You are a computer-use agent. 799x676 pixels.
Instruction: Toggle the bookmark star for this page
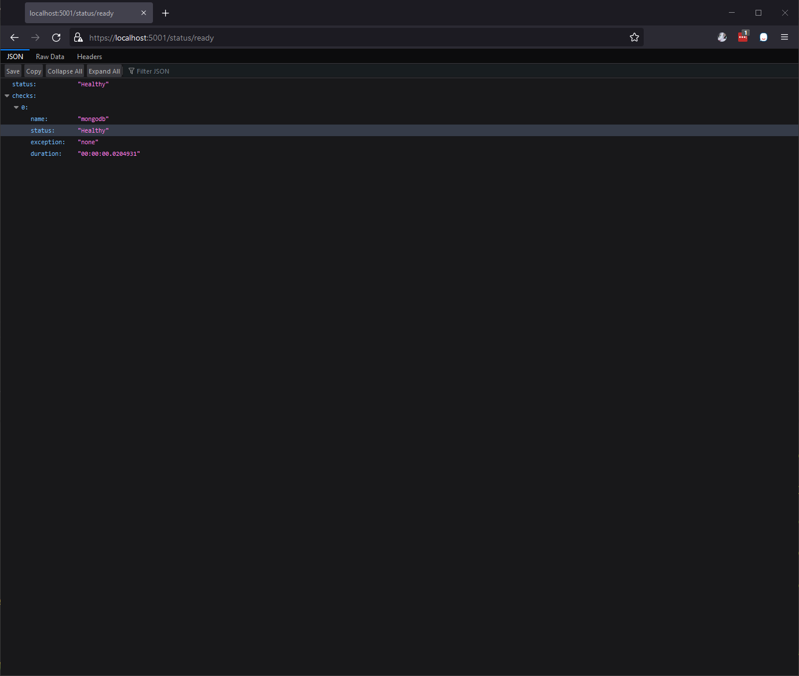pyautogui.click(x=634, y=37)
